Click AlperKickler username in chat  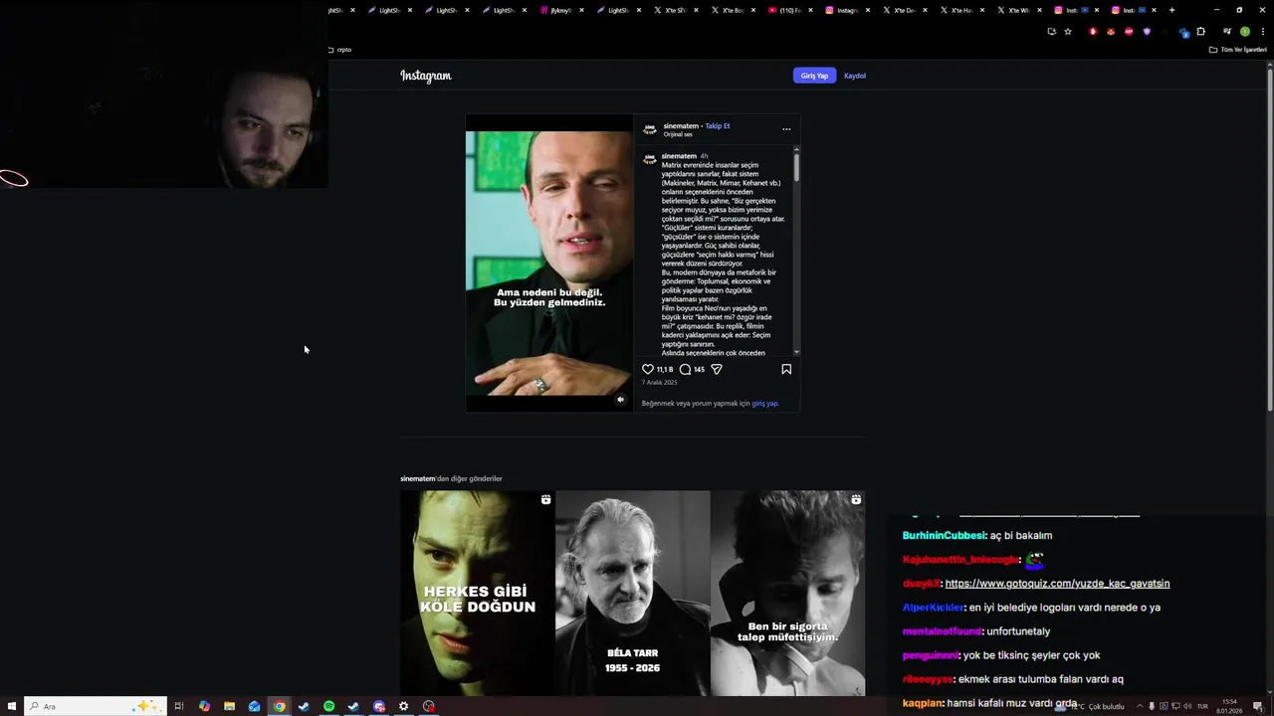point(934,608)
